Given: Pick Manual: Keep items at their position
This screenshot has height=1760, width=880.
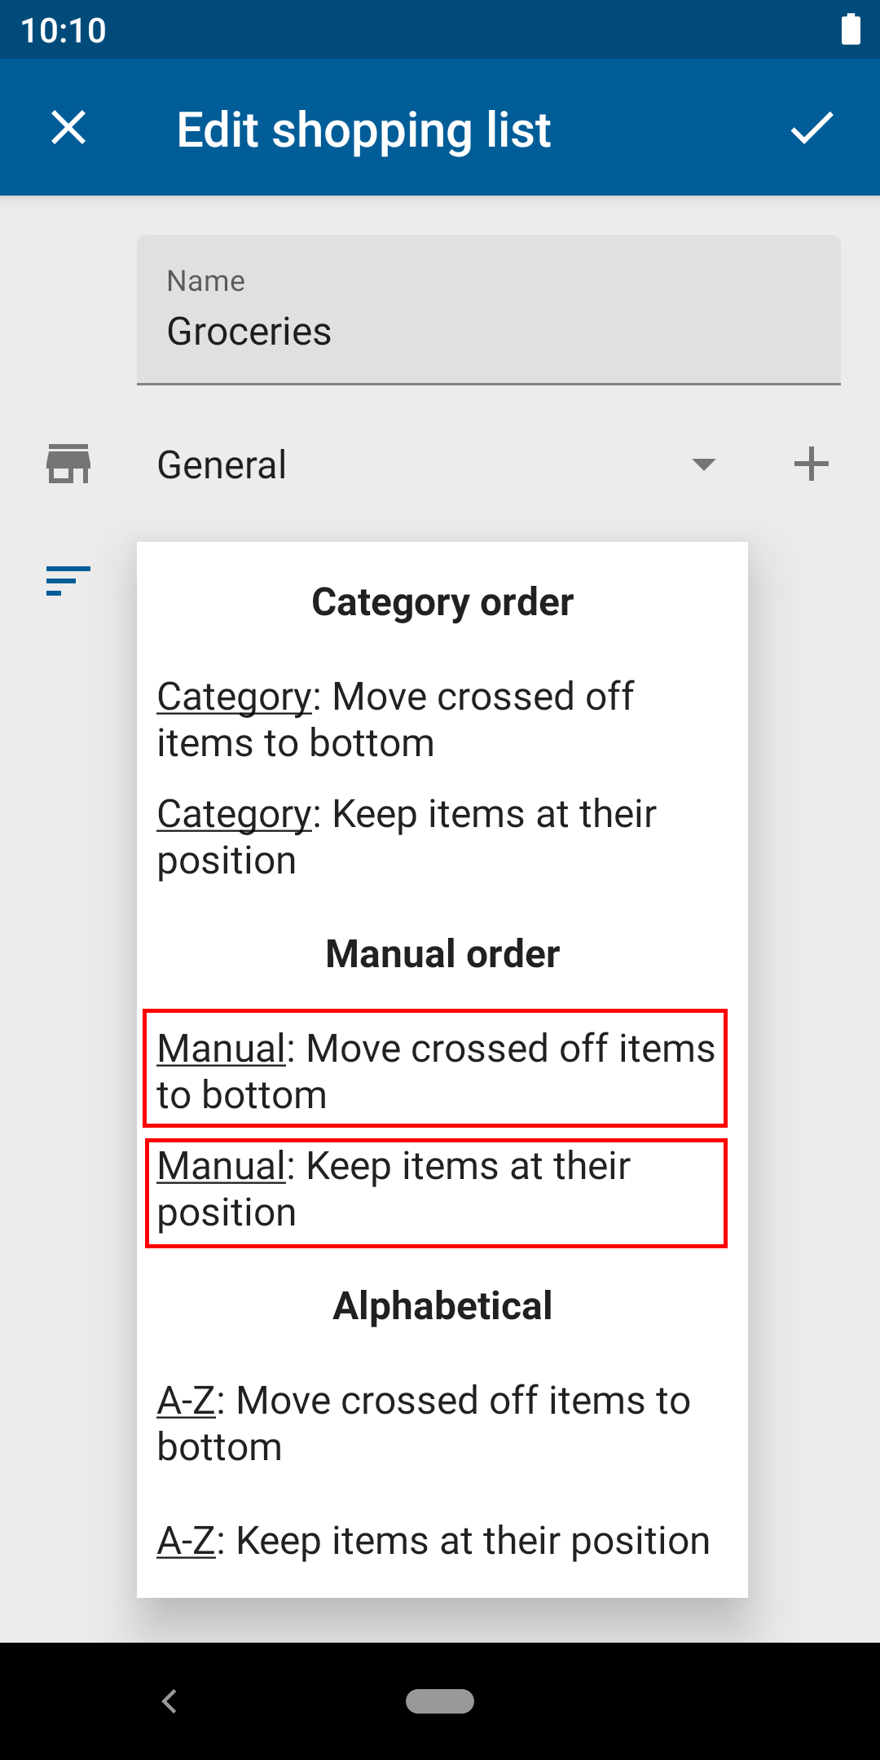Looking at the screenshot, I should pos(435,1193).
